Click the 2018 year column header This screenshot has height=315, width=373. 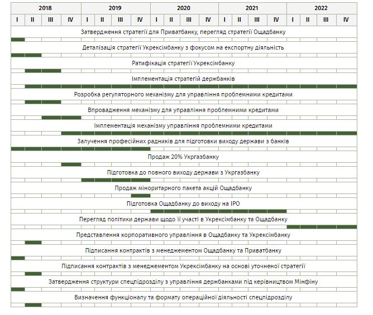46,8
